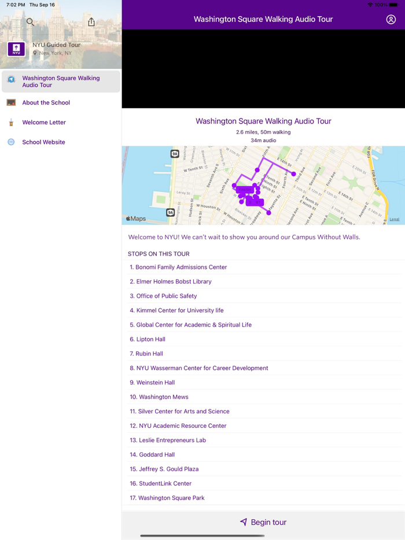The height and width of the screenshot is (540, 405).
Task: Tap the 34m audio duration text
Action: 263,140
